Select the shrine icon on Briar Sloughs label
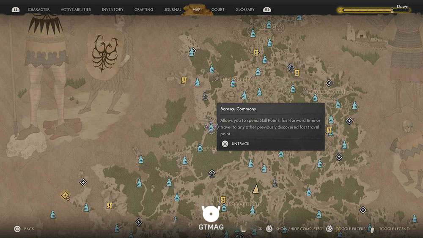Screen dimensions: 423x238 [x=233, y=83]
